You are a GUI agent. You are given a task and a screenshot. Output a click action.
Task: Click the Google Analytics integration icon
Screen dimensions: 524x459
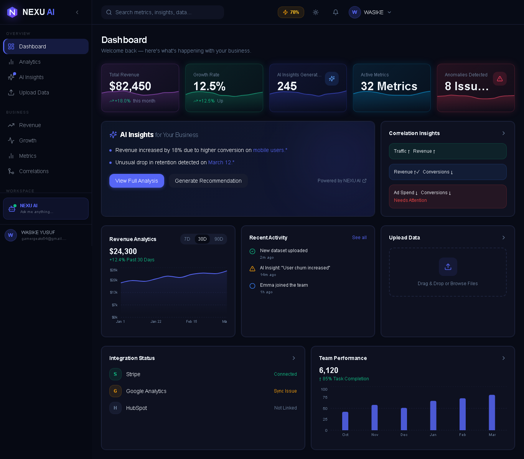point(115,391)
